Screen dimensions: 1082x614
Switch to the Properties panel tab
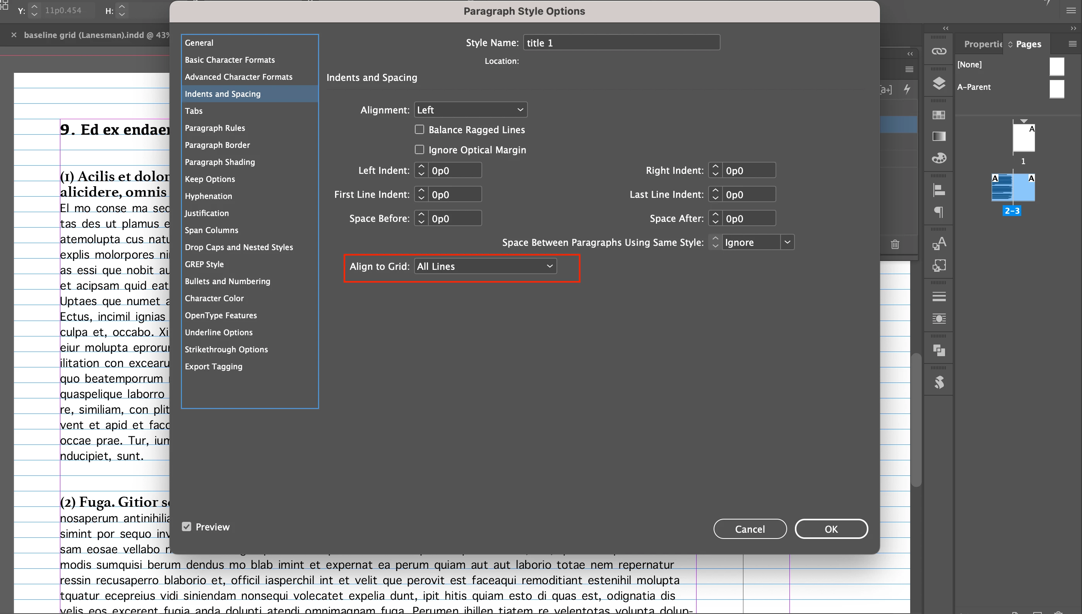point(982,44)
